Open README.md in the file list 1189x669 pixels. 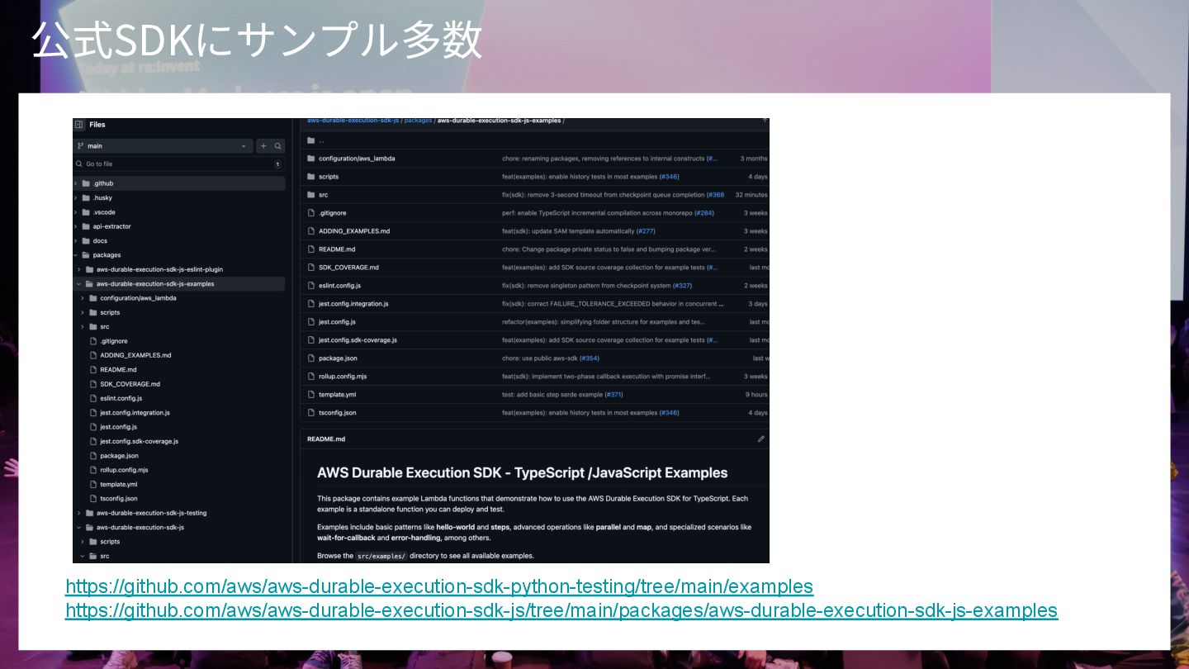(337, 249)
